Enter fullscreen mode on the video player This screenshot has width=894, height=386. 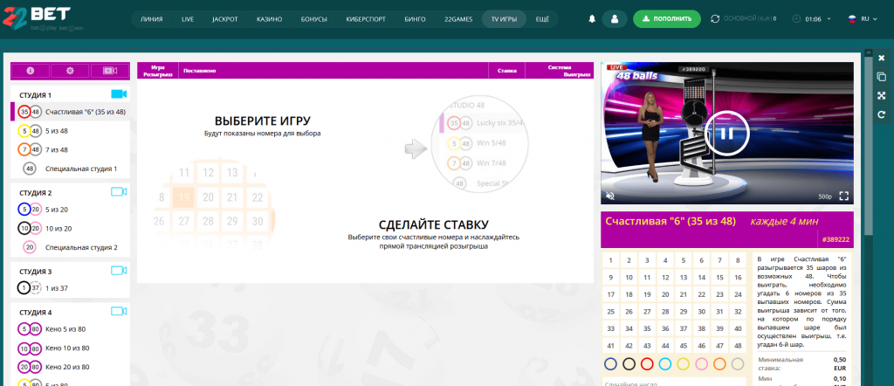(x=844, y=196)
